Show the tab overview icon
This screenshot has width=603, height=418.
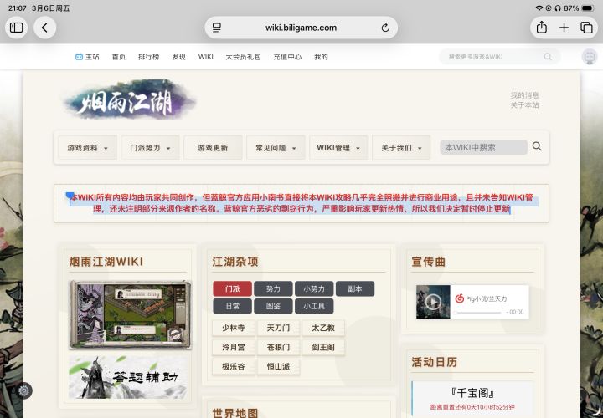[586, 28]
